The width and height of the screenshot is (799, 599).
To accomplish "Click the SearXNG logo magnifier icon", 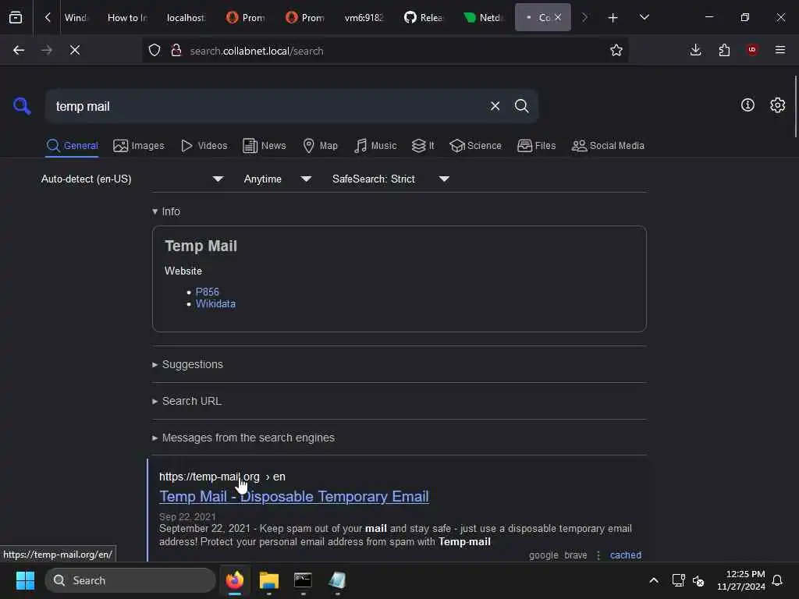I will coord(22,106).
